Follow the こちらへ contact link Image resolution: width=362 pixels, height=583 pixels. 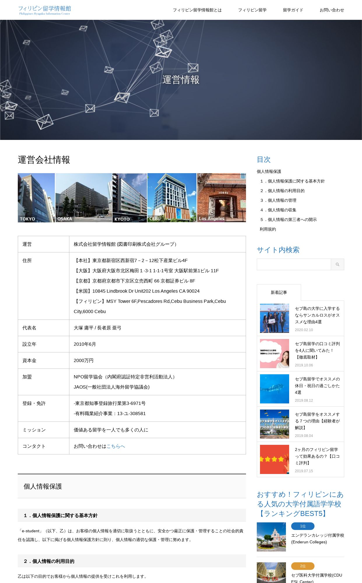point(116,446)
